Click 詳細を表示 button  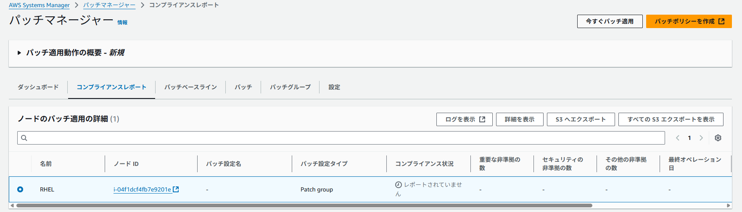tap(520, 119)
